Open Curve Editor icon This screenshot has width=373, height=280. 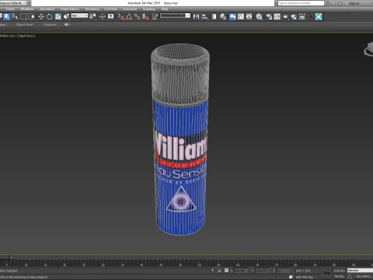tap(241, 17)
